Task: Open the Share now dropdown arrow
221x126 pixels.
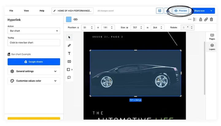Action: [x=211, y=11]
